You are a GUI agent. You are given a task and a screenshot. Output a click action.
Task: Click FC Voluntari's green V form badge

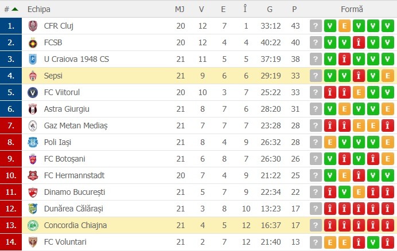click(373, 242)
